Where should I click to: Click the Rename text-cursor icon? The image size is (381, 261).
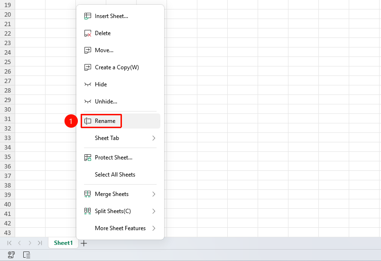(87, 121)
